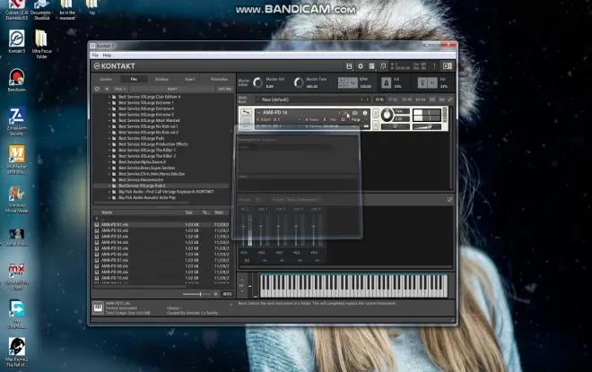Toggle the Mute button on AMB-PD 16
The image size is (592, 372).
click(x=376, y=125)
